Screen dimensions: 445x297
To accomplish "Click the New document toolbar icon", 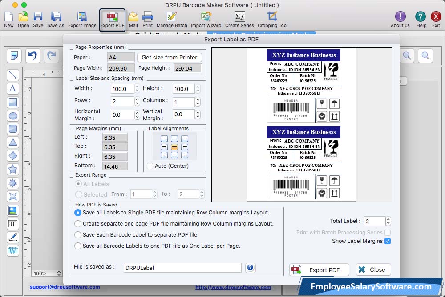I will pyautogui.click(x=8, y=20).
